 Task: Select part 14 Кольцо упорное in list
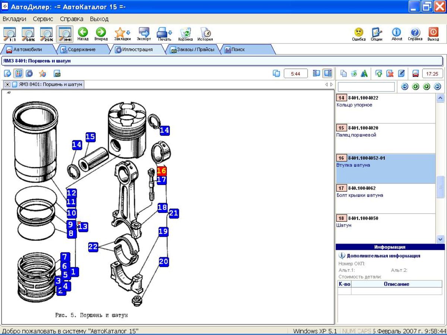pyautogui.click(x=385, y=108)
